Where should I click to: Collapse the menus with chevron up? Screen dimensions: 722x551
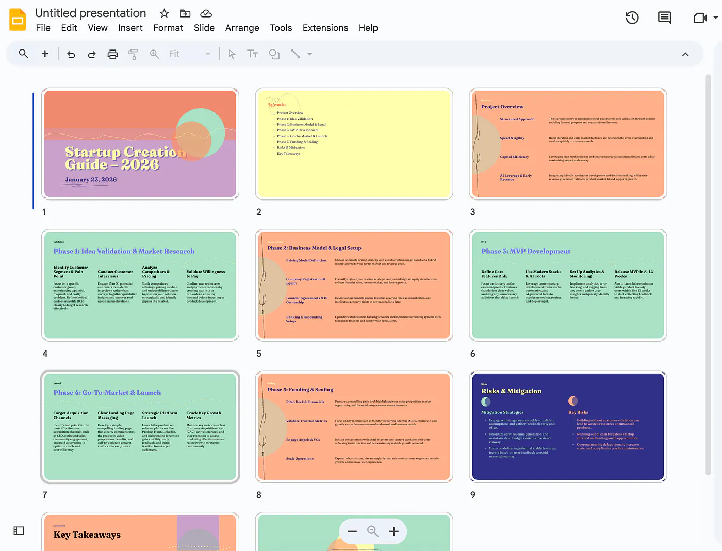[685, 54]
